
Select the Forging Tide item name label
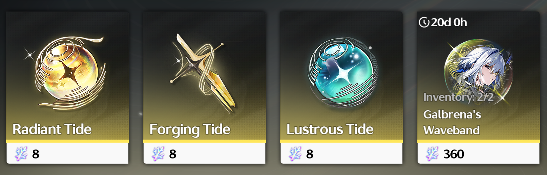(x=190, y=130)
